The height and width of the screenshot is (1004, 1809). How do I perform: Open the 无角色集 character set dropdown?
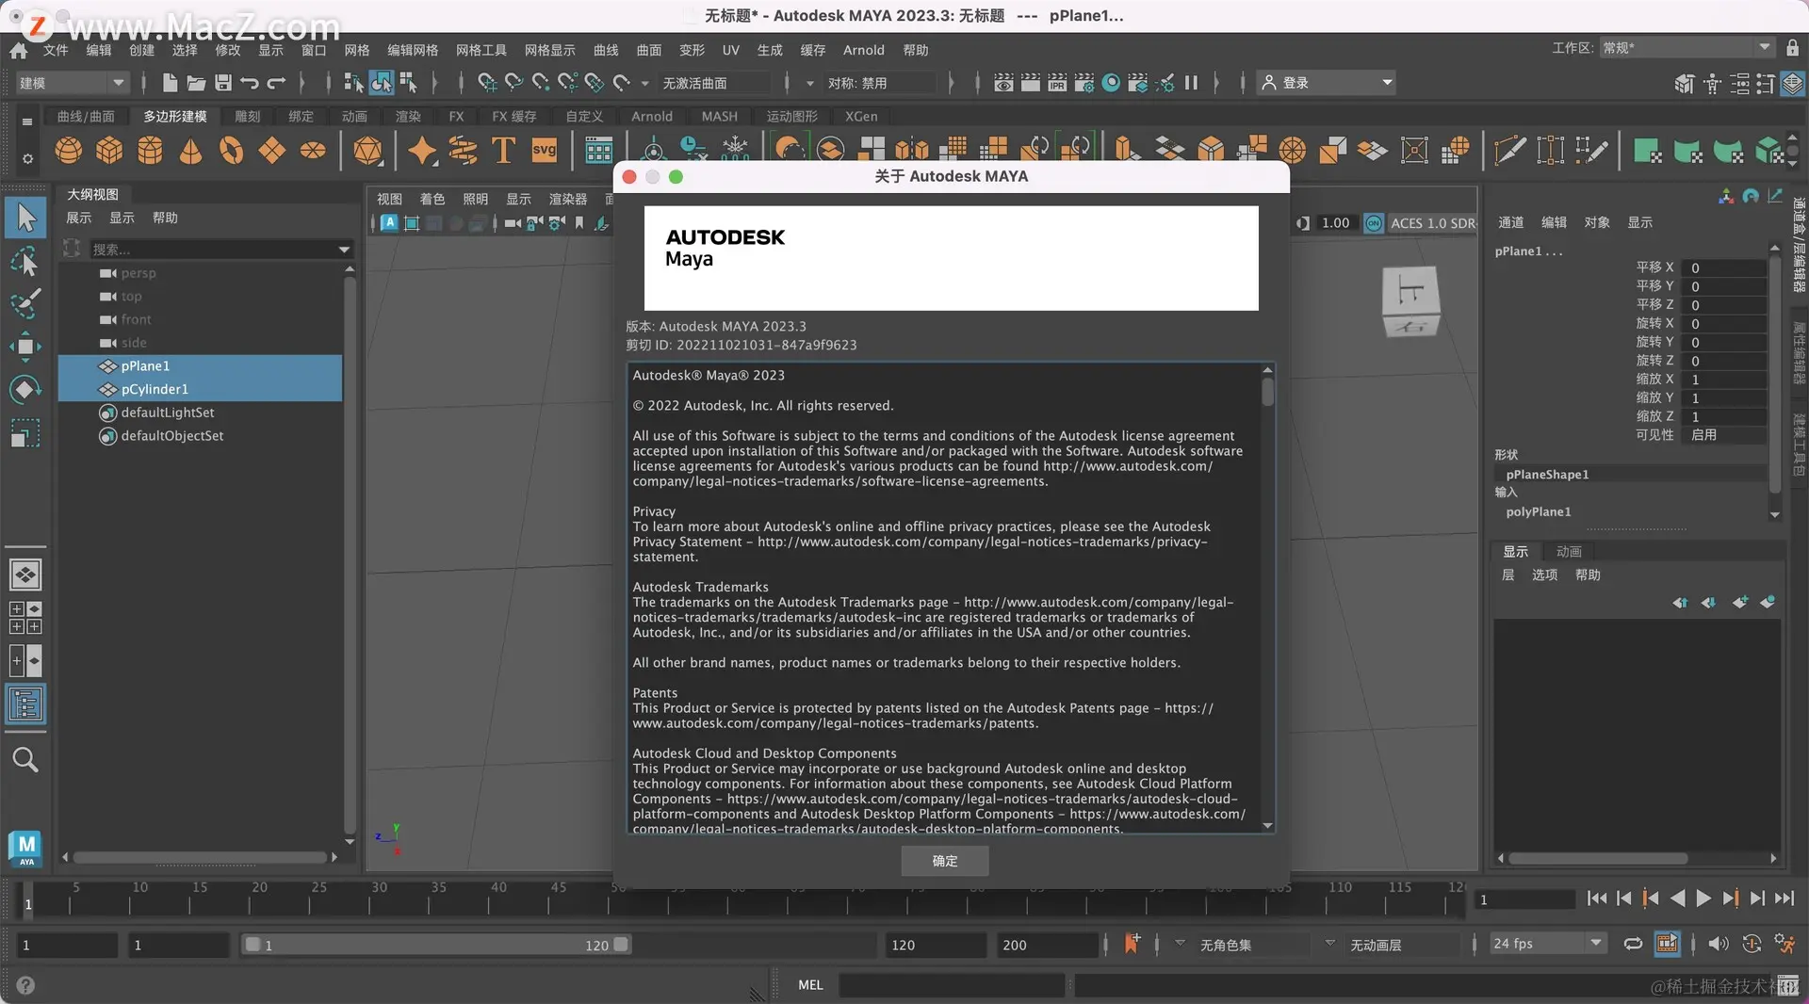pyautogui.click(x=1180, y=943)
